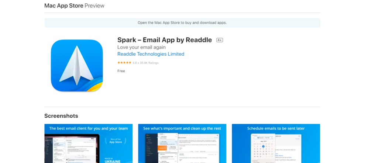Image resolution: width=369 pixels, height=163 pixels.
Task: Click the laptop image in the first screenshot
Action: coord(70,149)
